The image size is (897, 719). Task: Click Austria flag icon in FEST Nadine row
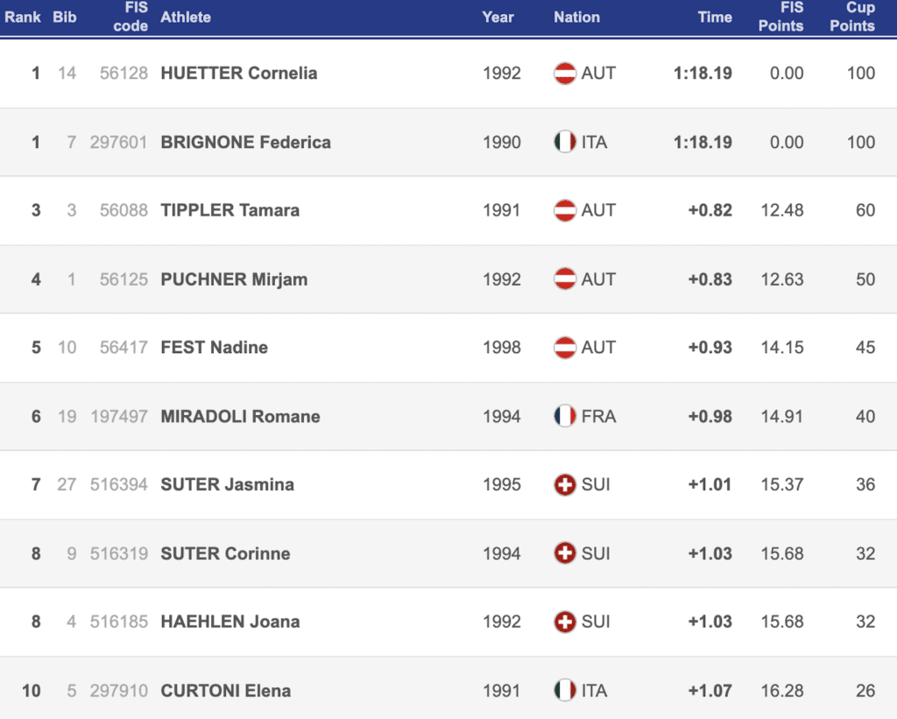(565, 348)
